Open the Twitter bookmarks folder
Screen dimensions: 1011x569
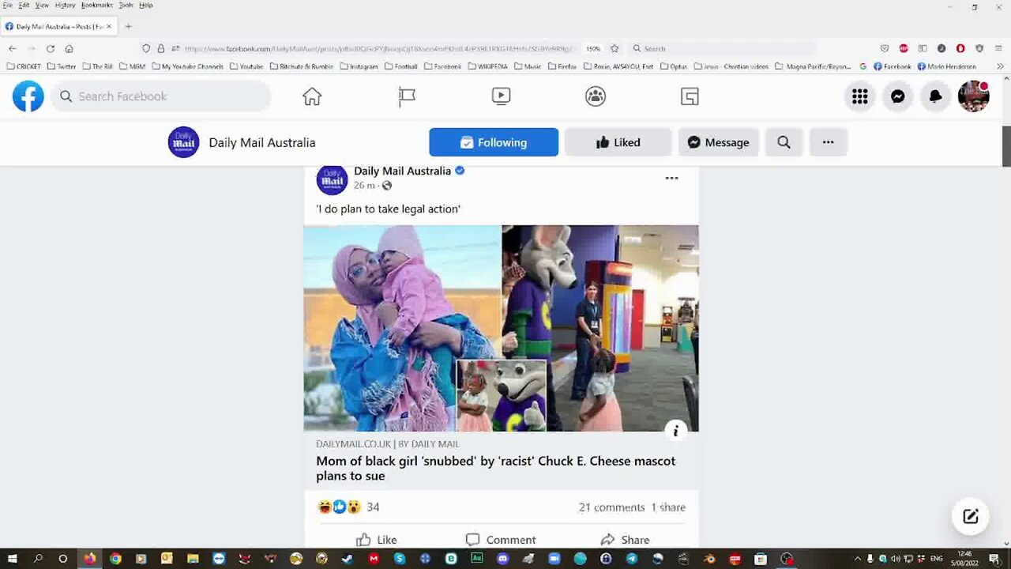(62, 66)
